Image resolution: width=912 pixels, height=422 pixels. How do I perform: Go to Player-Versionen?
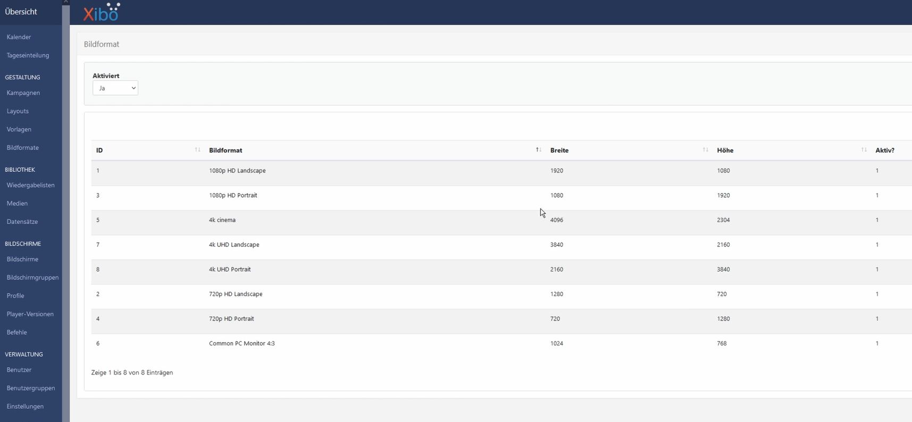[x=30, y=314]
